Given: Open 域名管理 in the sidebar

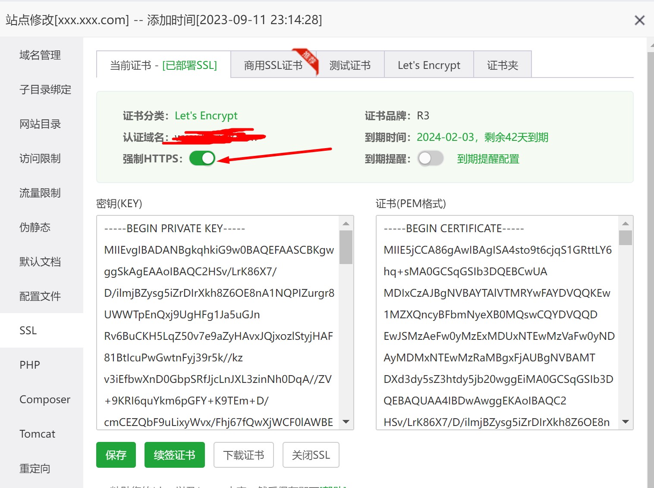Looking at the screenshot, I should [40, 55].
